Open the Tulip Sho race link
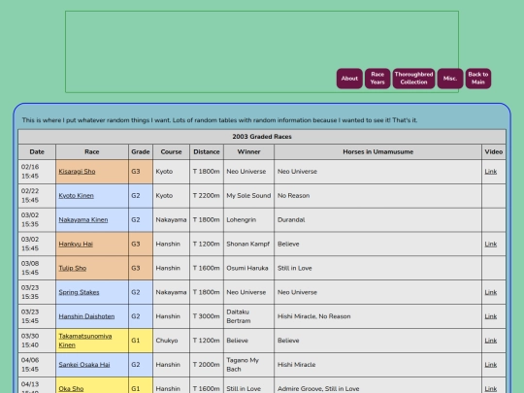 (x=73, y=268)
